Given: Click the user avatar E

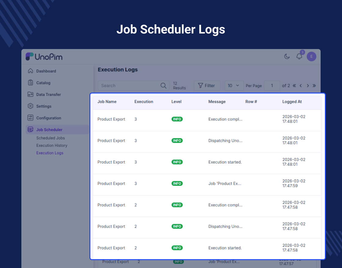Looking at the screenshot, I should point(311,56).
